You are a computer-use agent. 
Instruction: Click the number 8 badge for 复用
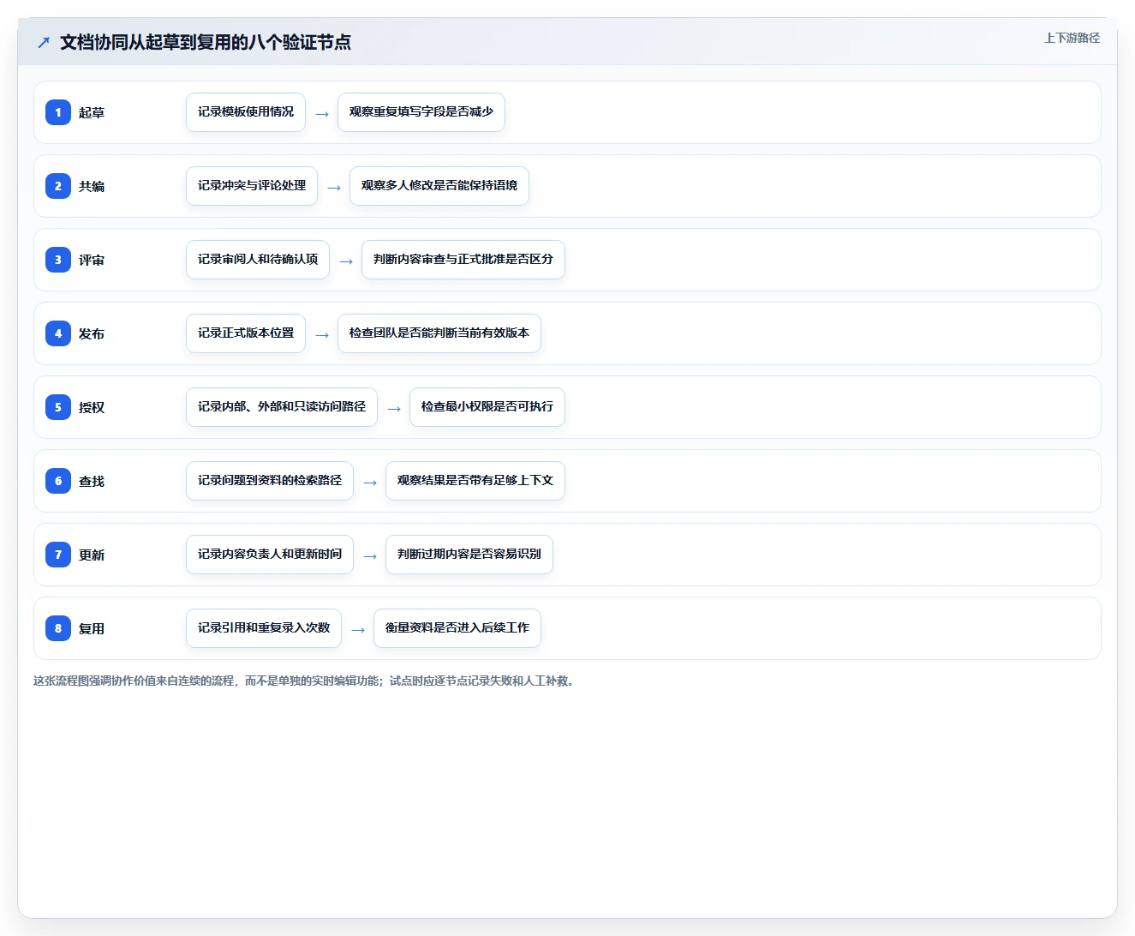58,628
